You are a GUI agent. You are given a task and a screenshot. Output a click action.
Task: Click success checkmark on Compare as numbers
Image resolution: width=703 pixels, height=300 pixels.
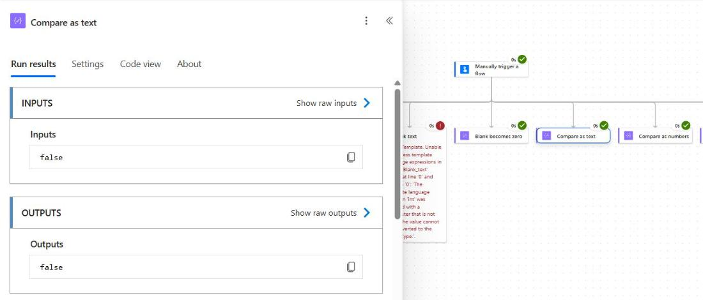point(686,125)
